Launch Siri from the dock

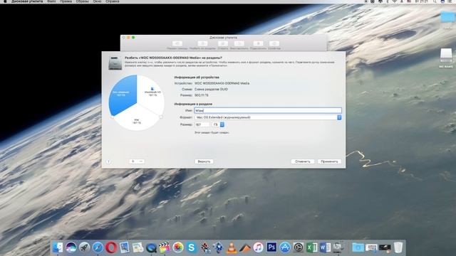(71, 247)
